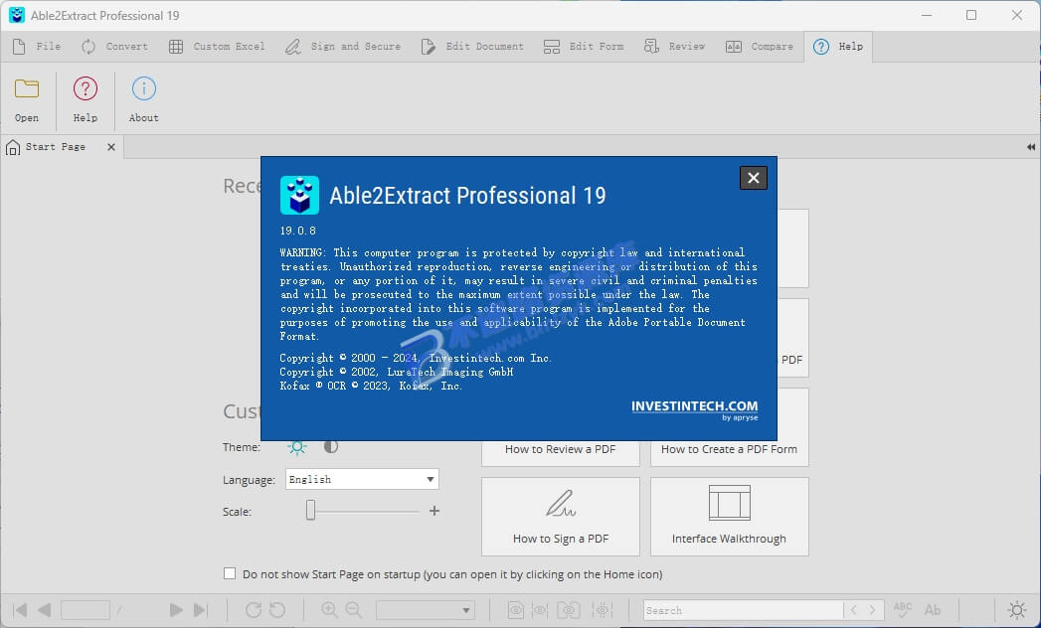
Task: Click the Sign and Secure pen icon
Action: [292, 47]
